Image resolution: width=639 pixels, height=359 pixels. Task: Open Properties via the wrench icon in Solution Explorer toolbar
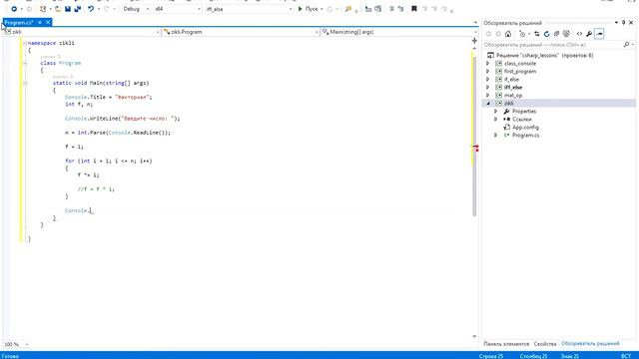pyautogui.click(x=589, y=34)
